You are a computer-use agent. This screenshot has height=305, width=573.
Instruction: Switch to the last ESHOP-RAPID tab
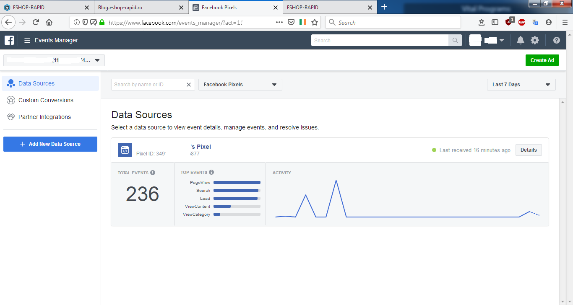click(x=329, y=8)
